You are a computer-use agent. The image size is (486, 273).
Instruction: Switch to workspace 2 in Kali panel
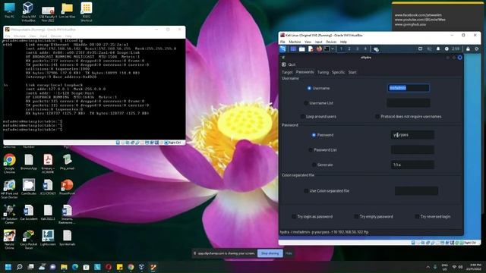pos(349,49)
